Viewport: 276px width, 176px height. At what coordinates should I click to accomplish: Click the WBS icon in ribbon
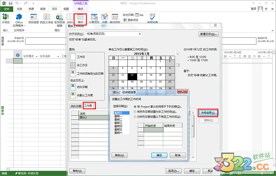(x=70, y=17)
